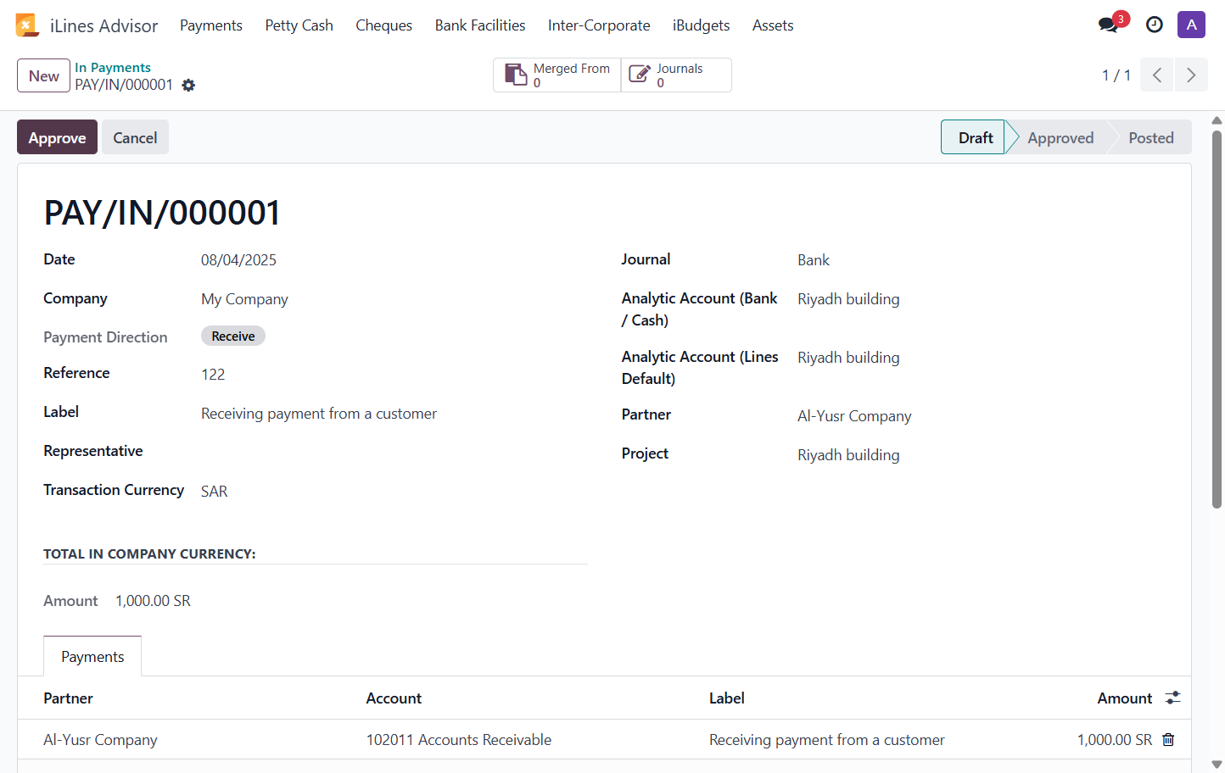Click the scrollbar down arrow

click(x=1217, y=765)
